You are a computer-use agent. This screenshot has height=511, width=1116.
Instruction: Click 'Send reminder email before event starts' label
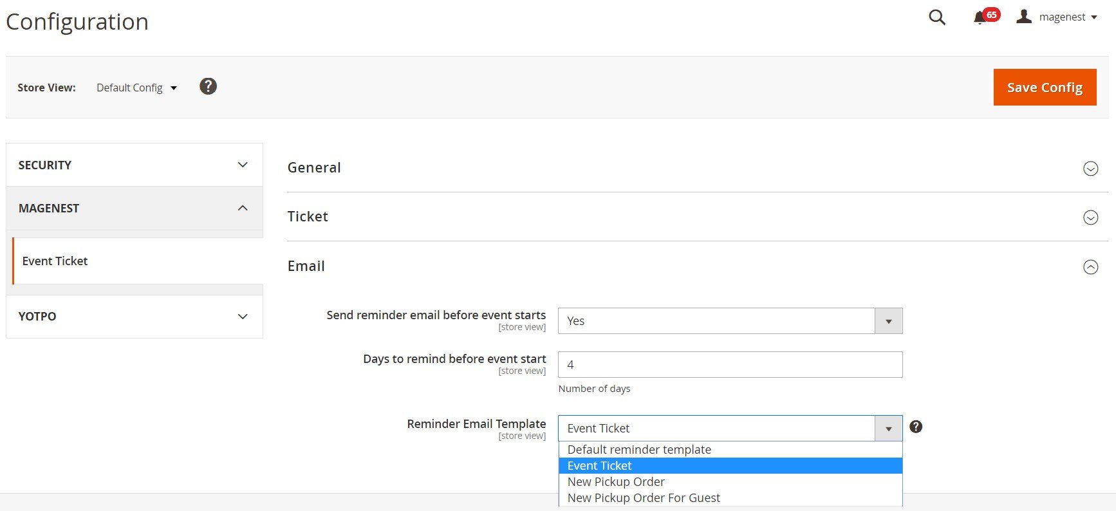pyautogui.click(x=436, y=315)
